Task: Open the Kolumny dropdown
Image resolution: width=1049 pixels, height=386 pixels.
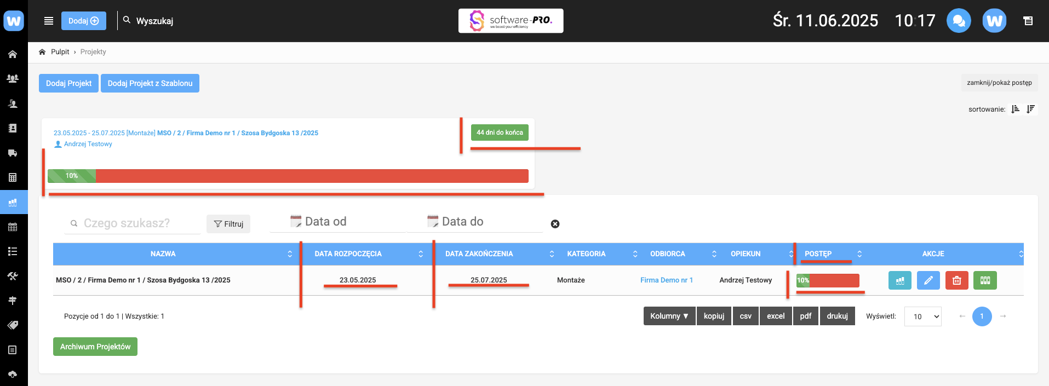Action: [x=669, y=316]
